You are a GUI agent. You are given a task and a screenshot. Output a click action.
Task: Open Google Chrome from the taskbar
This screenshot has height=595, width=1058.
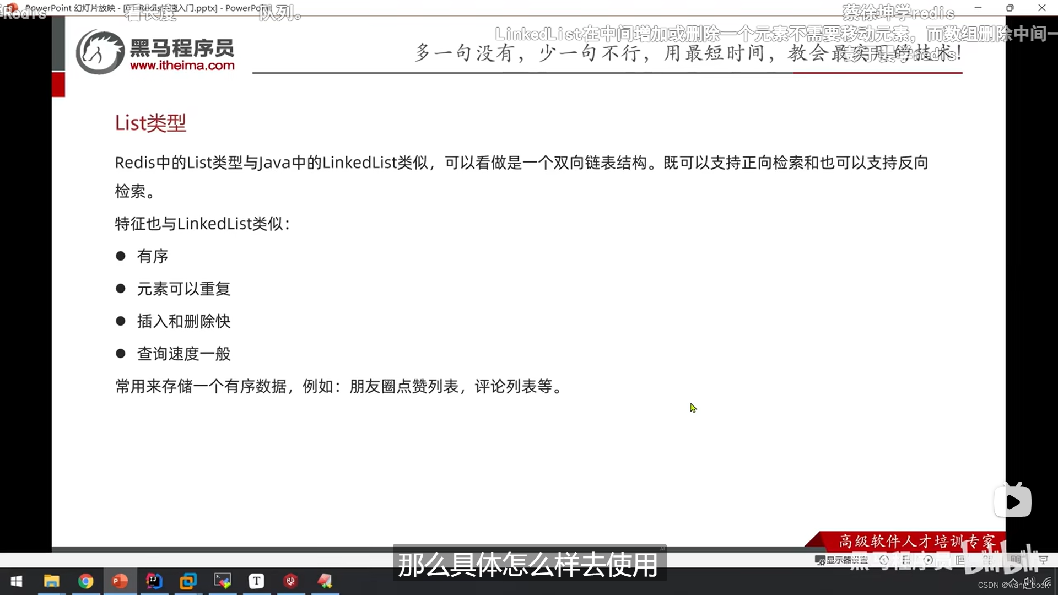point(87,581)
